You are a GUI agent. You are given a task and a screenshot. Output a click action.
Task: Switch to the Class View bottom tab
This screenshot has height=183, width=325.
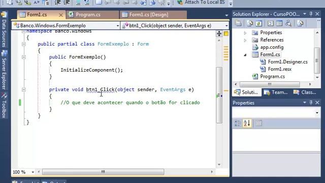(305, 93)
